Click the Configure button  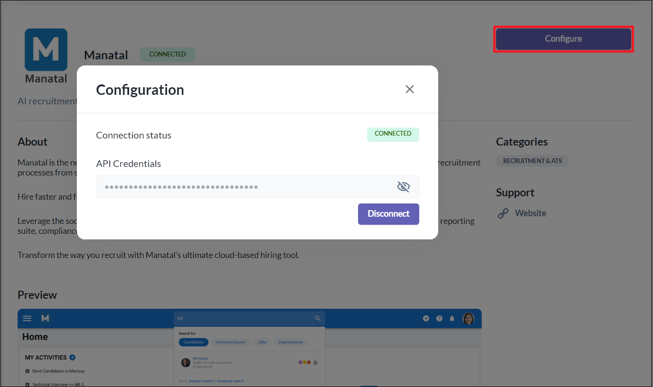click(x=563, y=39)
